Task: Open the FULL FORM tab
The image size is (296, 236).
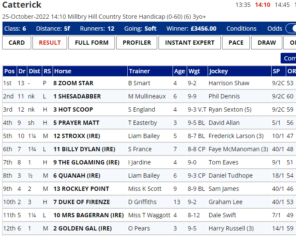Action: [91, 43]
